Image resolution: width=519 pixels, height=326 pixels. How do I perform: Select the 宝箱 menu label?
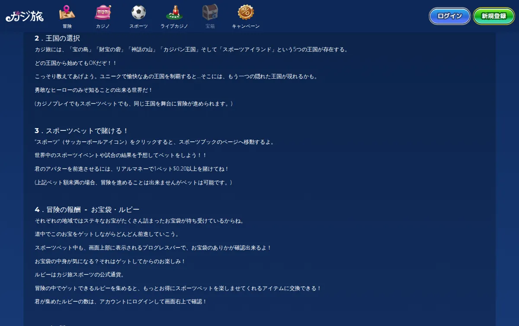coord(210,26)
